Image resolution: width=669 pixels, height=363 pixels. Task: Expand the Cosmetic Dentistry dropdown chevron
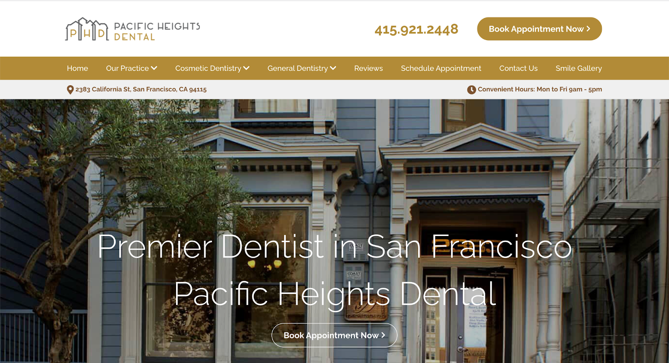[246, 68]
